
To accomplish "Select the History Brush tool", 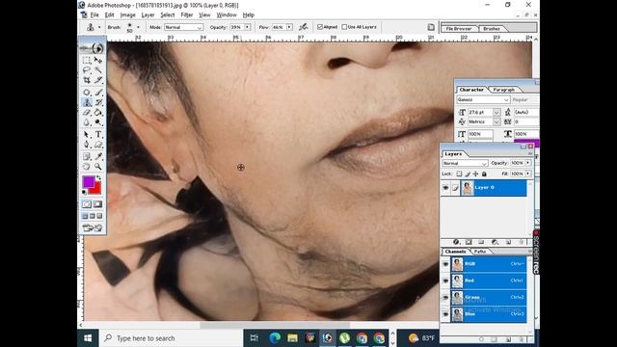I will (98, 102).
